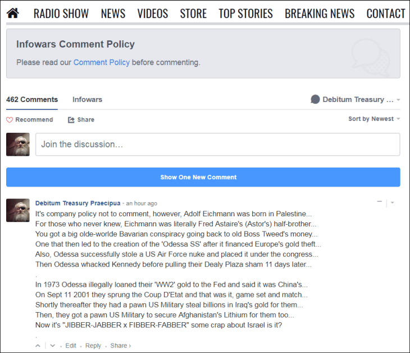Select the 462 Comments tab
The image size is (410, 353).
(31, 100)
